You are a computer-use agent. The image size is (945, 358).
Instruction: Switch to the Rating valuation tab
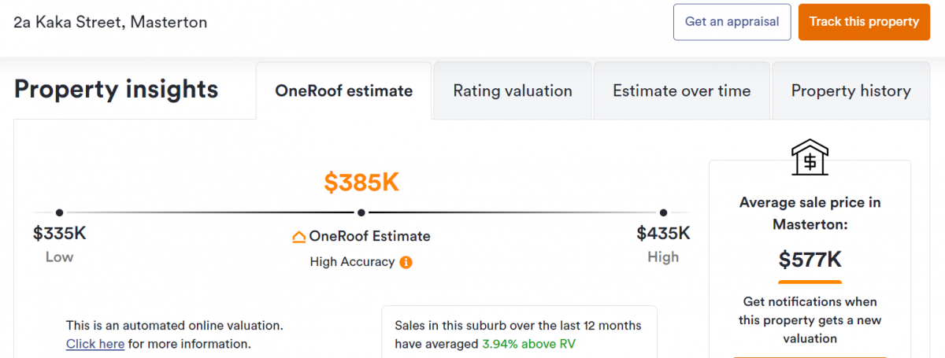point(513,91)
